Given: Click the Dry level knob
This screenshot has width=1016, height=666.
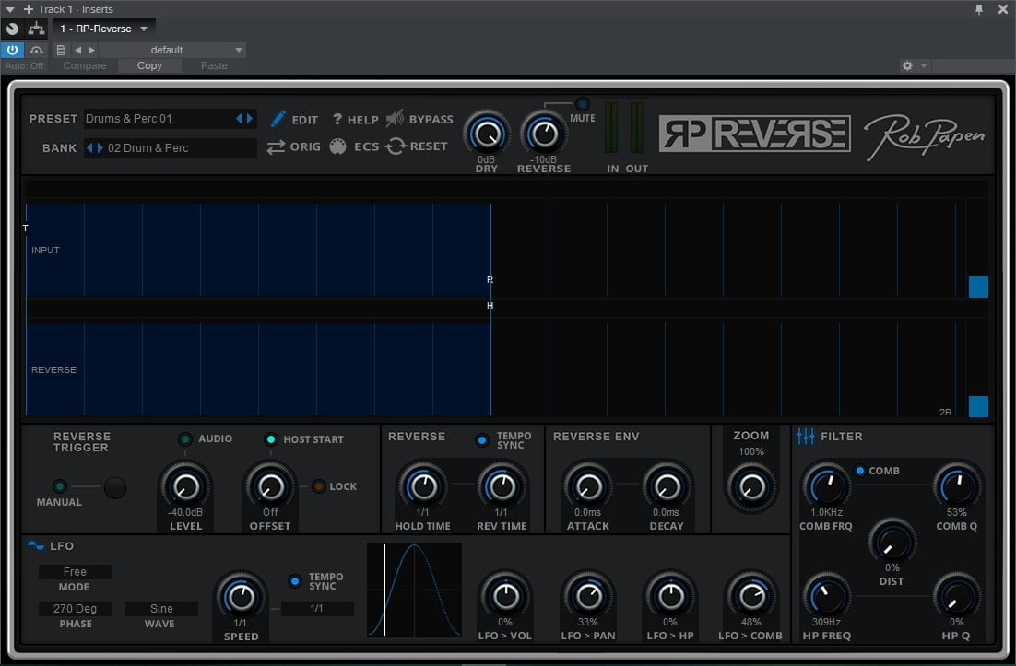Looking at the screenshot, I should click(x=487, y=134).
